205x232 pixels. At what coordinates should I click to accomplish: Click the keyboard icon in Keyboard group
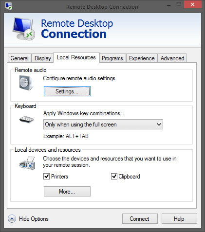coord(26,120)
